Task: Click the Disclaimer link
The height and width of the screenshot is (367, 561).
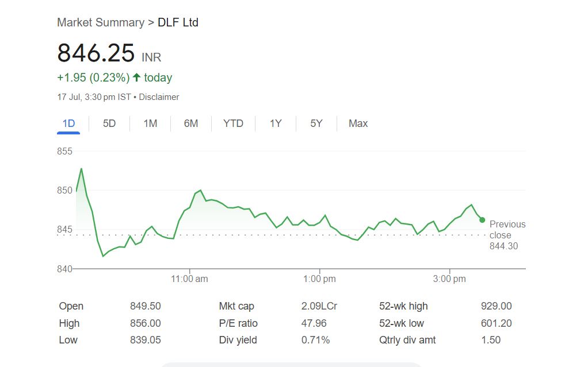Action: (159, 97)
